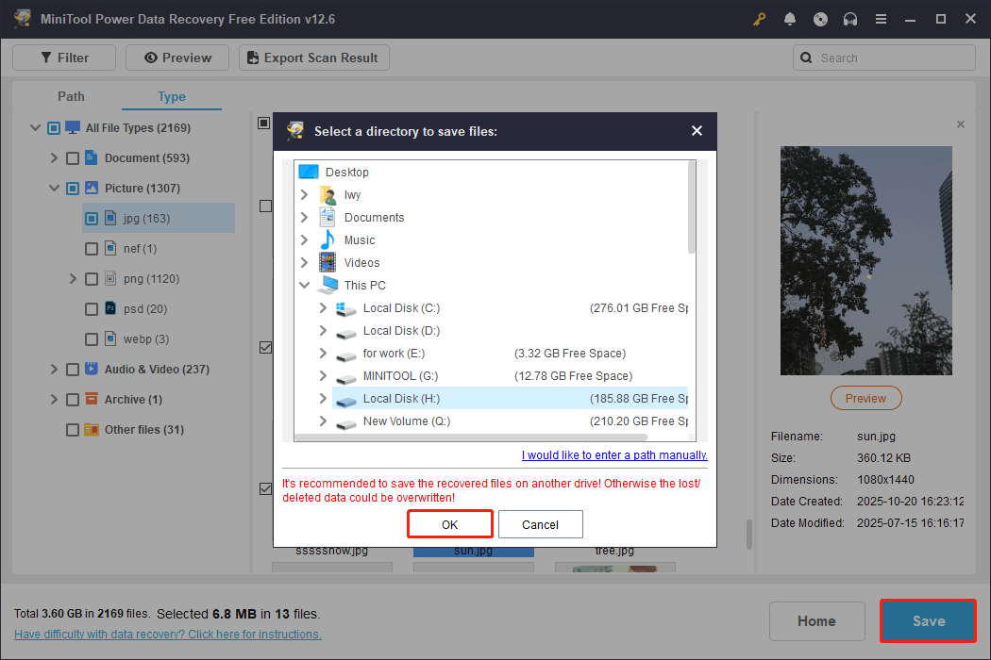991x660 pixels.
Task: Click the Export Scan Result icon
Action: [x=252, y=58]
